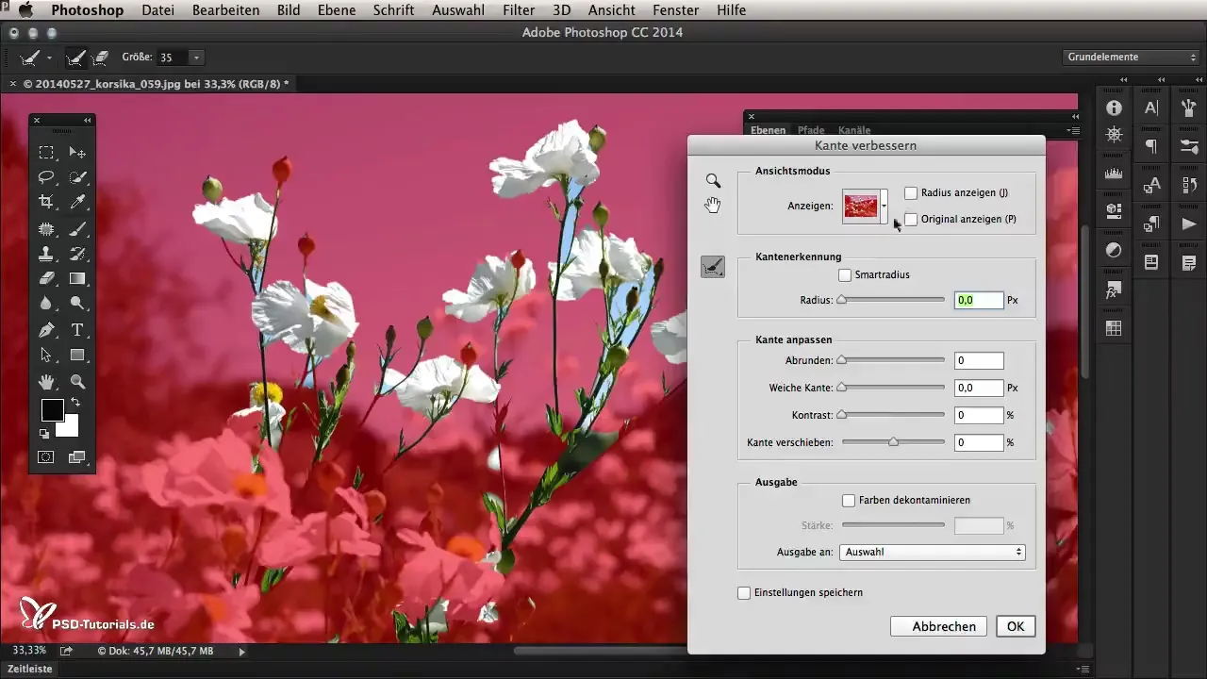This screenshot has width=1207, height=679.
Task: Open the Grundelemente workspace dropdown
Action: click(1131, 57)
